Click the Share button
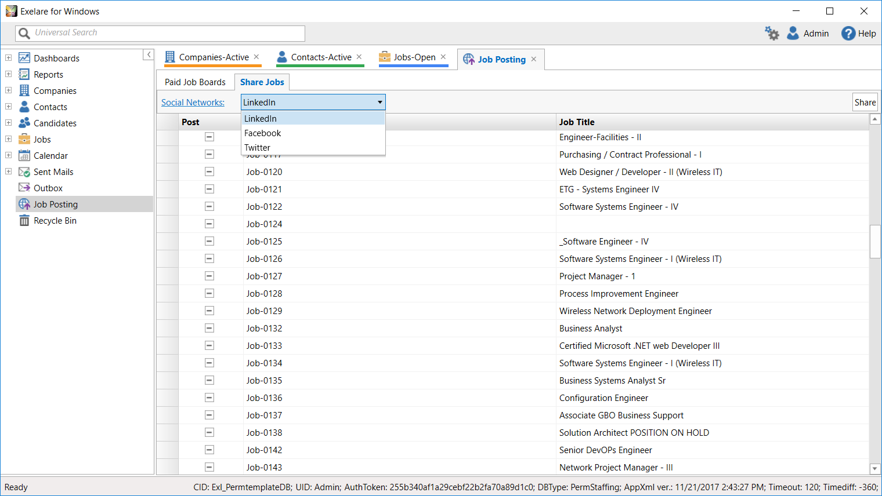The image size is (882, 496). (x=865, y=102)
